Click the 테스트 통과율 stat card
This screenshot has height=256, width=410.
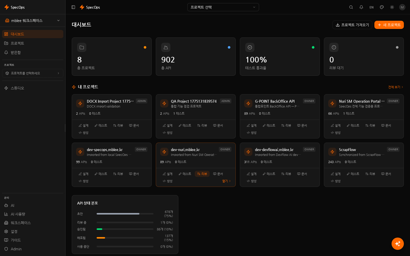tap(280, 57)
